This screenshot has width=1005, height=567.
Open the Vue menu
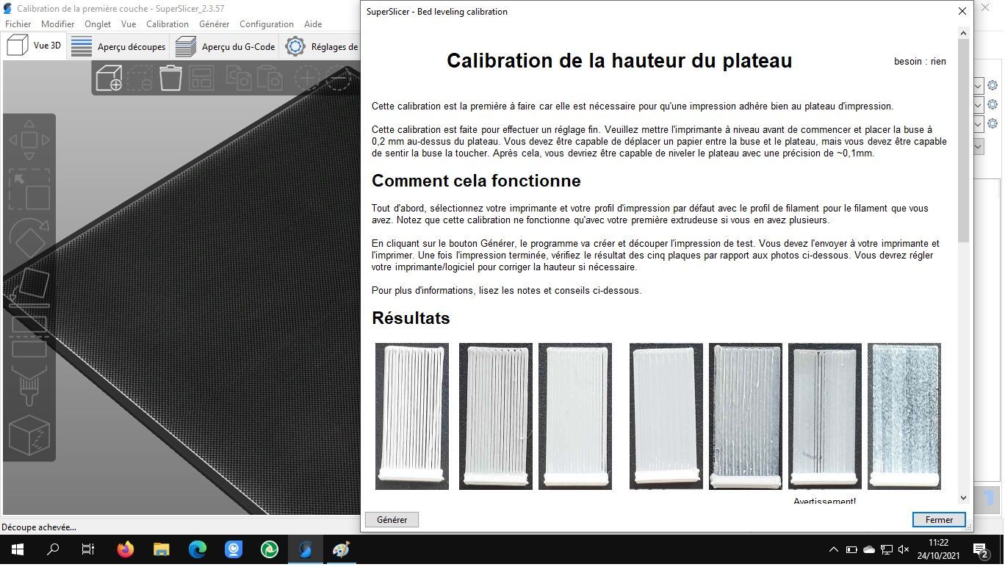[x=129, y=24]
